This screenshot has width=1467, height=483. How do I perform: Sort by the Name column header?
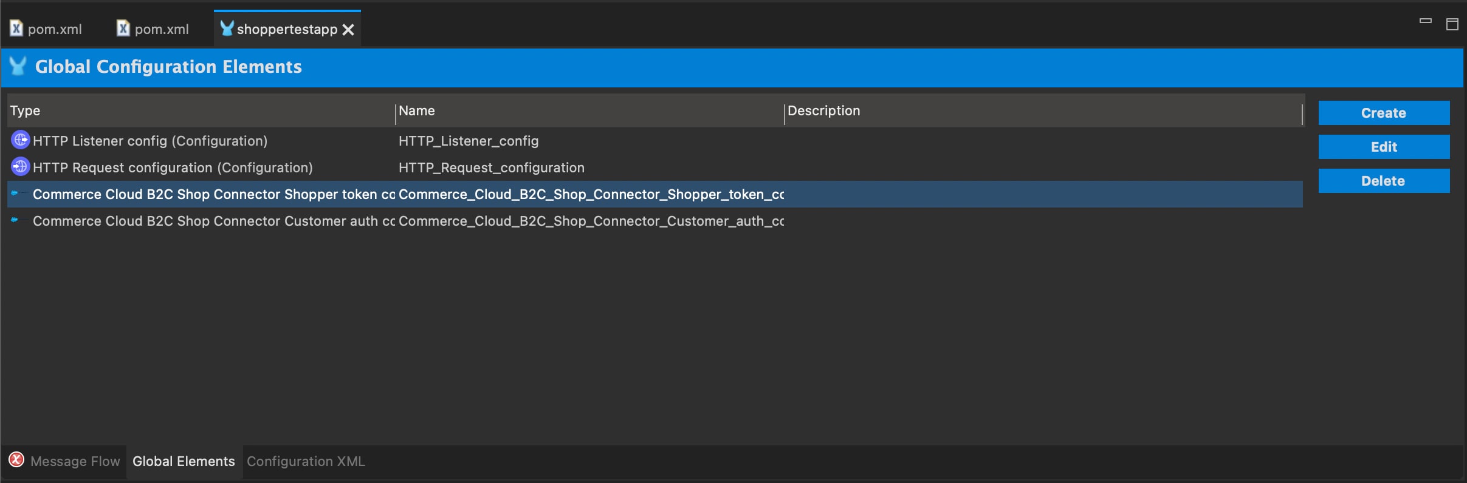[589, 110]
